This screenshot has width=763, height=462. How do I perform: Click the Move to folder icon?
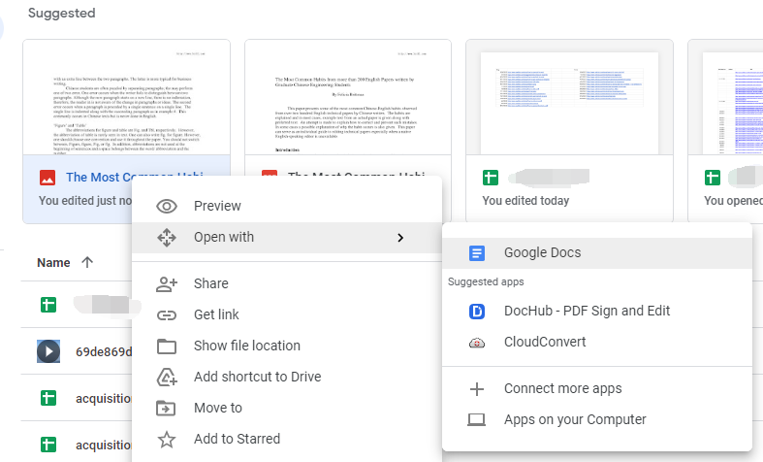[167, 408]
